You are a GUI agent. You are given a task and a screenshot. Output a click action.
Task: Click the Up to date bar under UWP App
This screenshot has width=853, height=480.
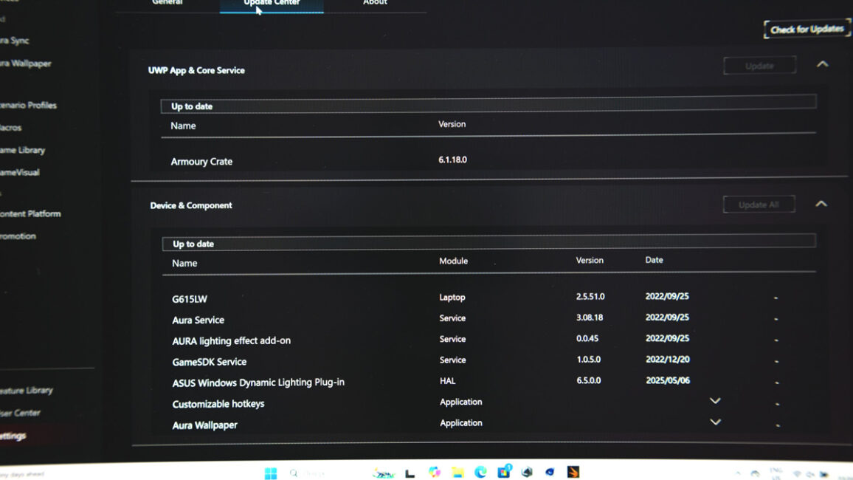coord(488,104)
